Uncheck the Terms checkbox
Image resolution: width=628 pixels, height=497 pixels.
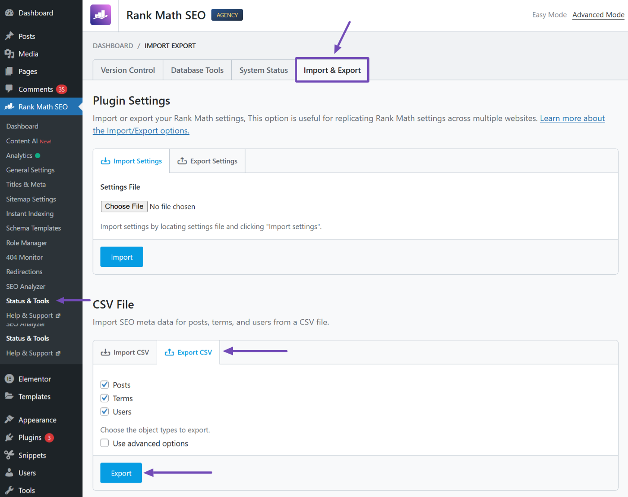(x=105, y=398)
